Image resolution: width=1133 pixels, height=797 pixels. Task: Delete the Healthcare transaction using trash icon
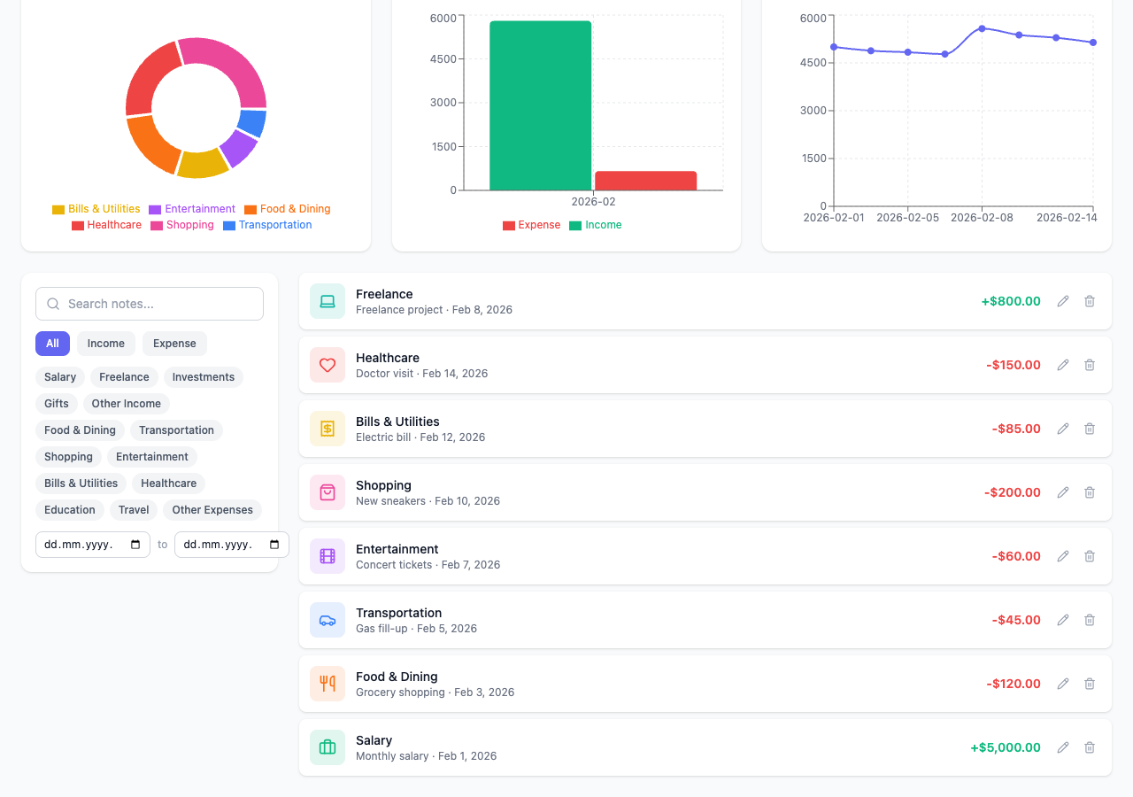(1090, 365)
